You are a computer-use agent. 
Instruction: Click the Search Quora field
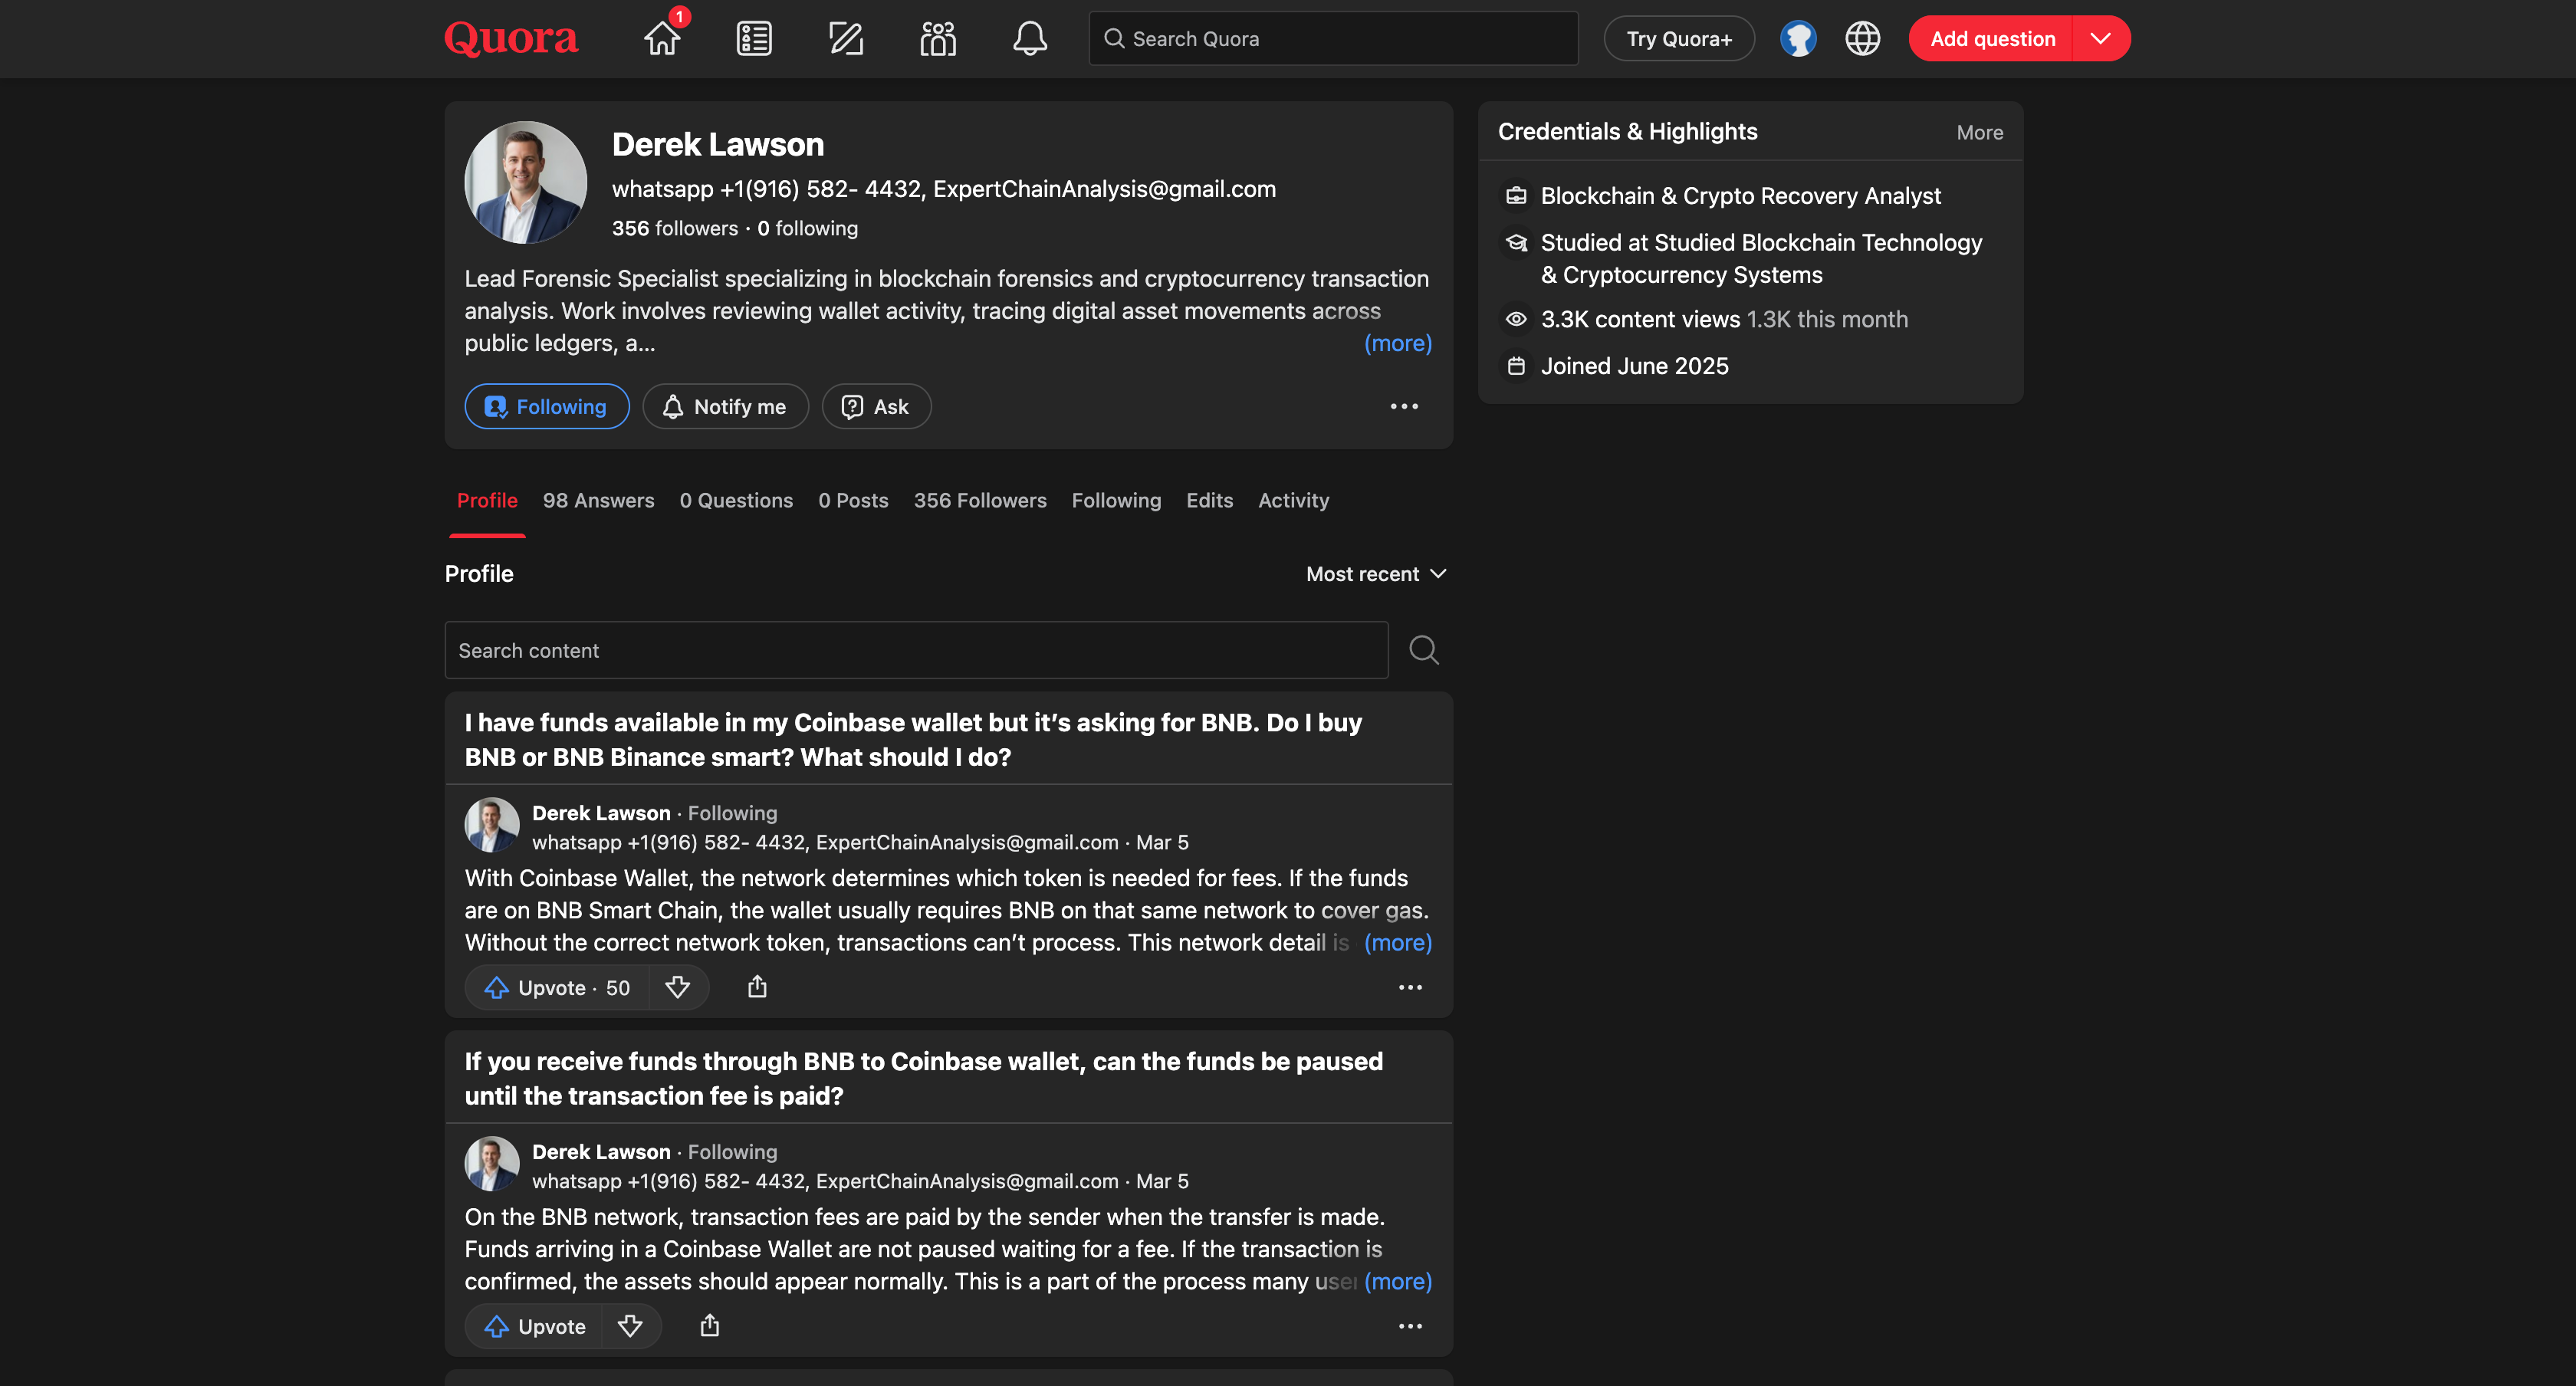[x=1333, y=39]
